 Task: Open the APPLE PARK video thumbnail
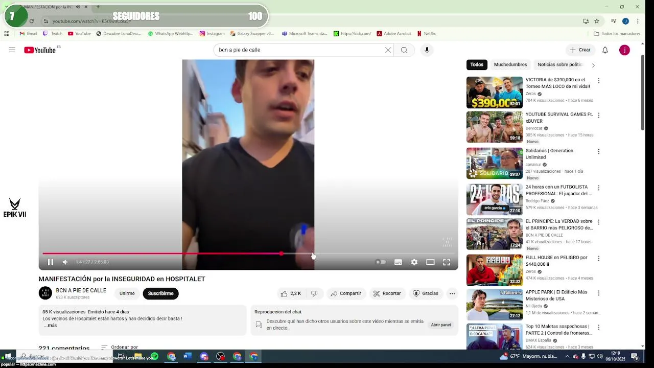[x=495, y=305]
